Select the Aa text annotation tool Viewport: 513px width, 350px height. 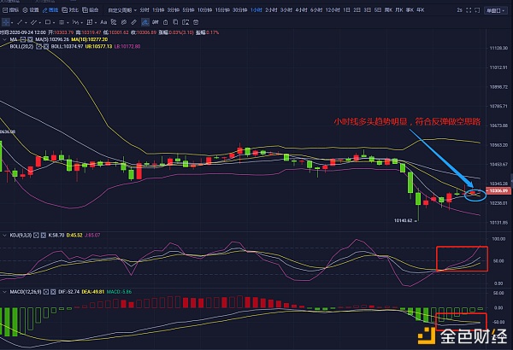pyautogui.click(x=103, y=22)
